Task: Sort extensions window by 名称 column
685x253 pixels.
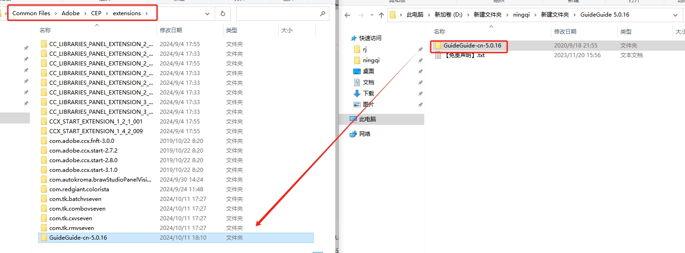Action: (x=45, y=30)
